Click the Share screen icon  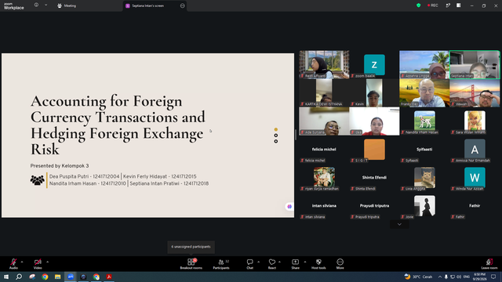295,262
